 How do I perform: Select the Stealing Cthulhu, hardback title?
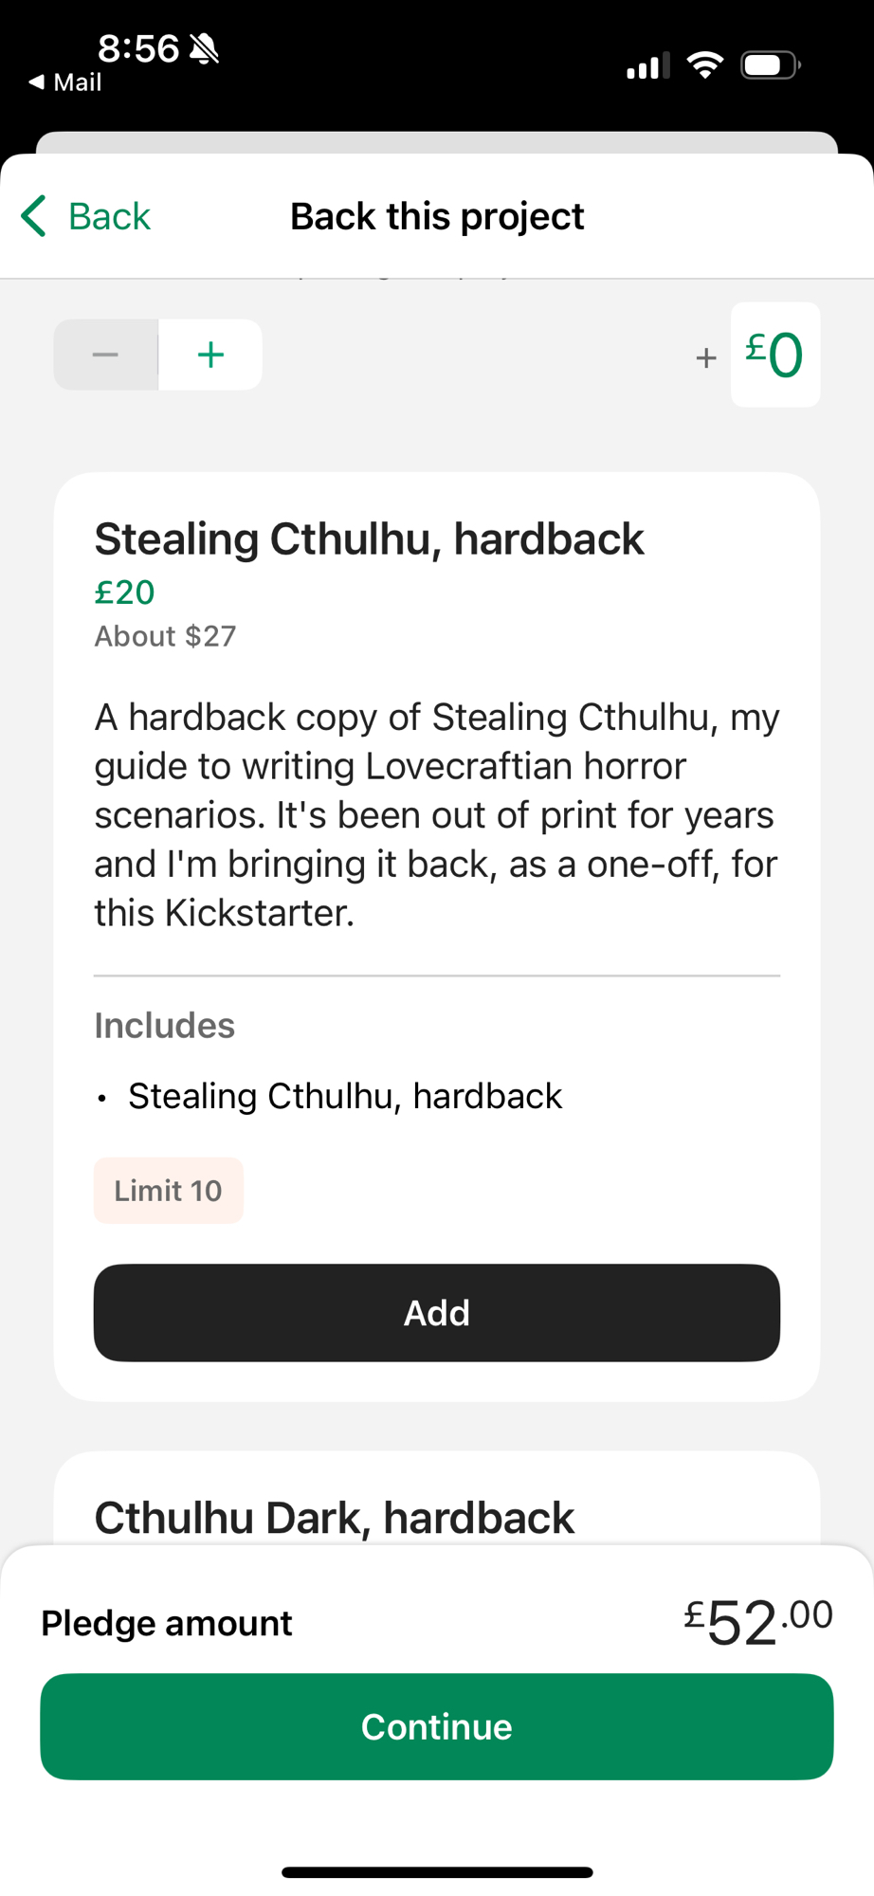(x=369, y=539)
